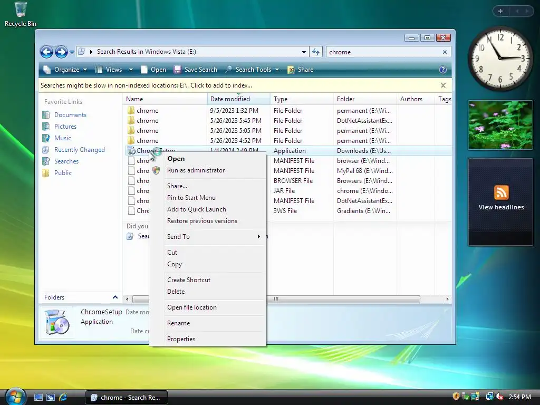The image size is (540, 405).
Task: Open Music in Favorite Links
Action: point(62,138)
